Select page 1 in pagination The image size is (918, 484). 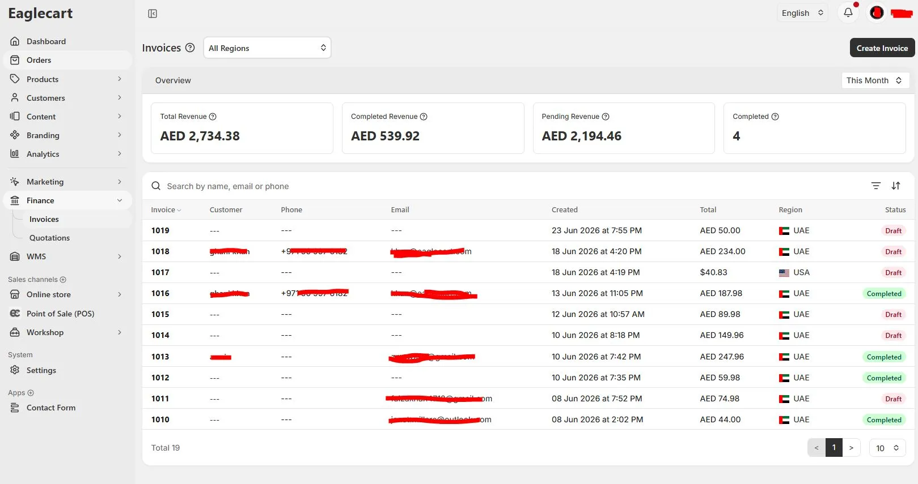(x=834, y=447)
